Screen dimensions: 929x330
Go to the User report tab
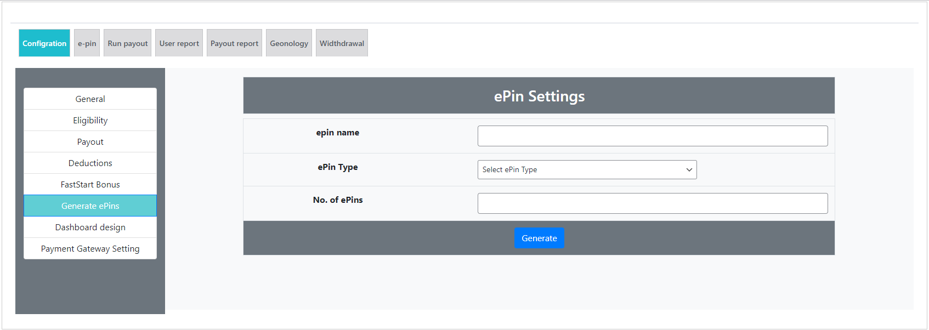coord(179,43)
